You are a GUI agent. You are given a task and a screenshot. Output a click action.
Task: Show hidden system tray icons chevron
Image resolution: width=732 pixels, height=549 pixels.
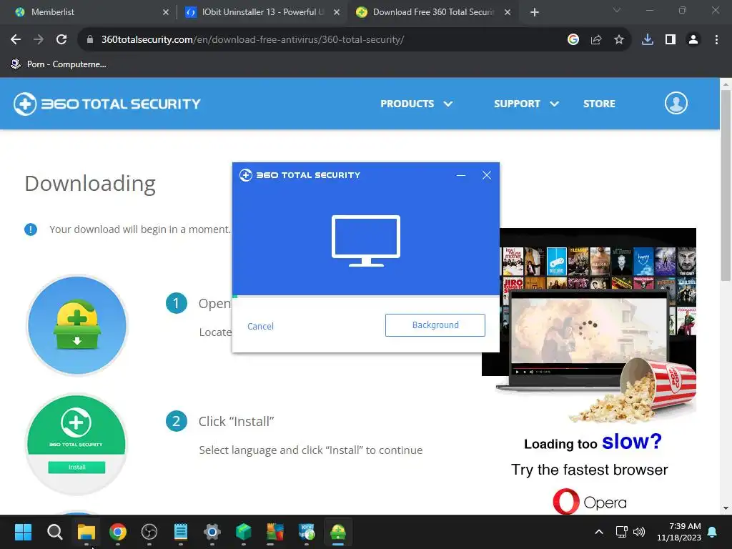tap(599, 532)
